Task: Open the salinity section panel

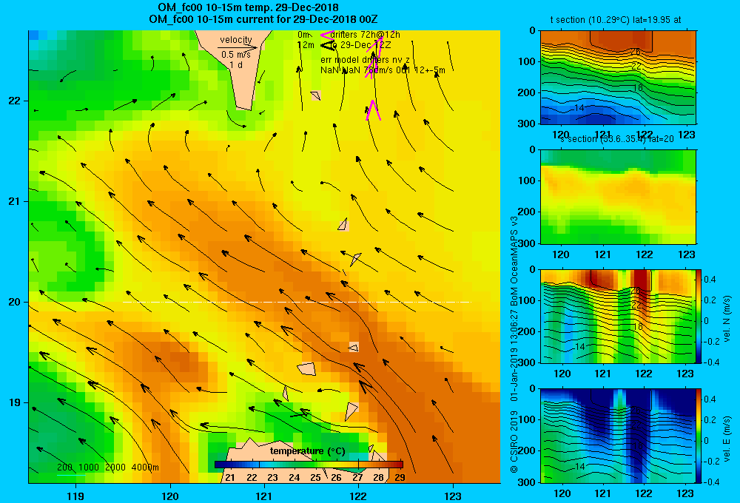Action: coord(618,197)
